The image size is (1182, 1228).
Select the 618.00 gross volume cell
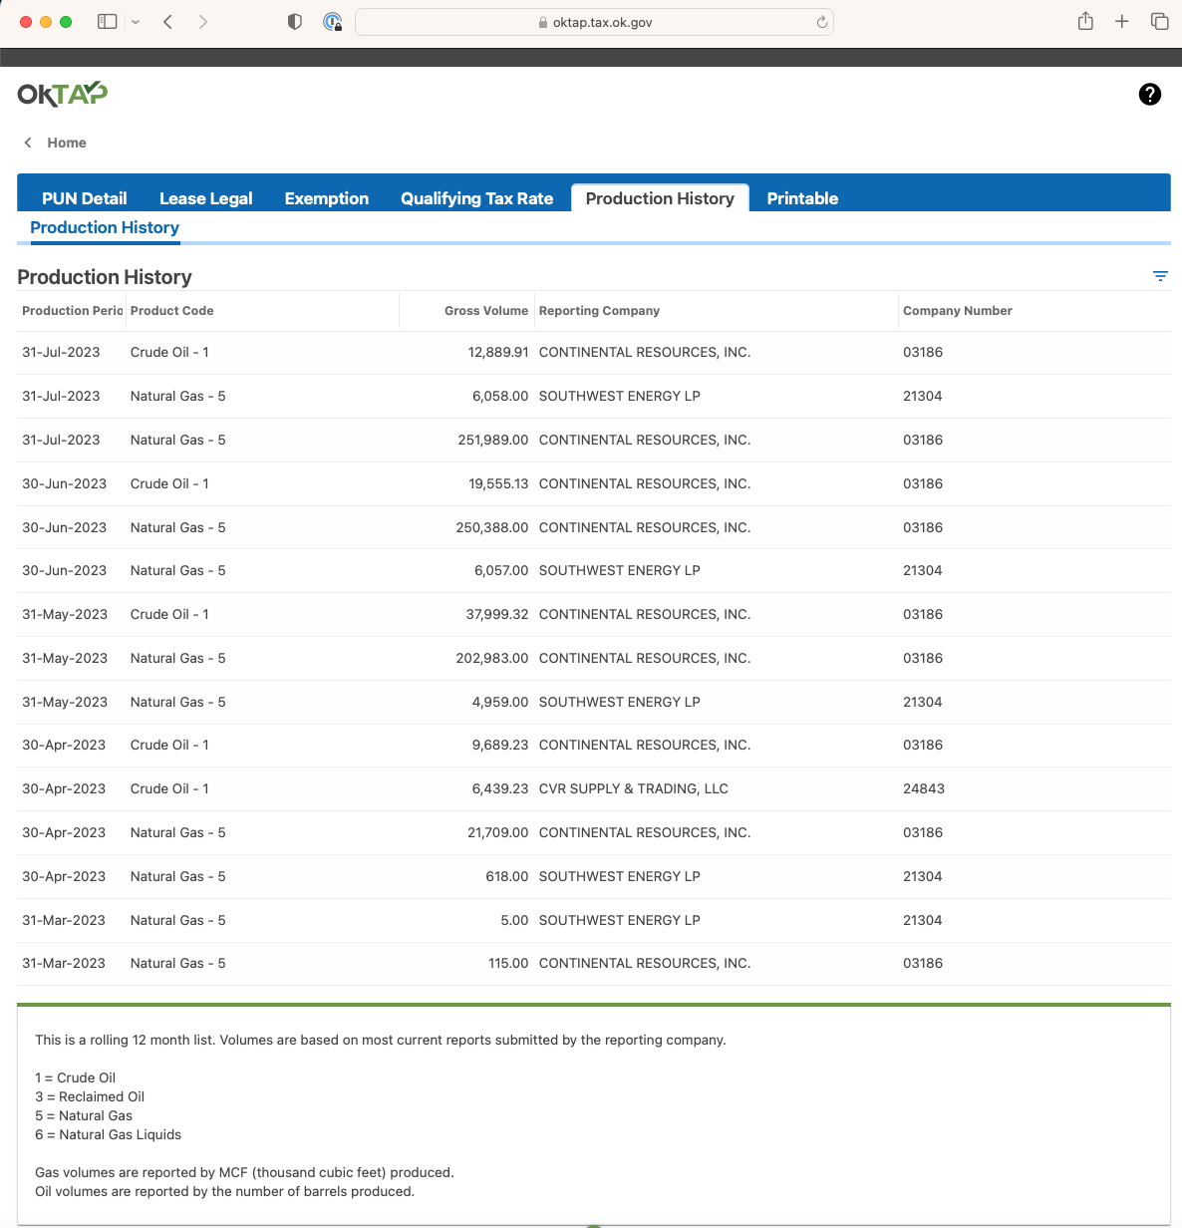coord(507,876)
